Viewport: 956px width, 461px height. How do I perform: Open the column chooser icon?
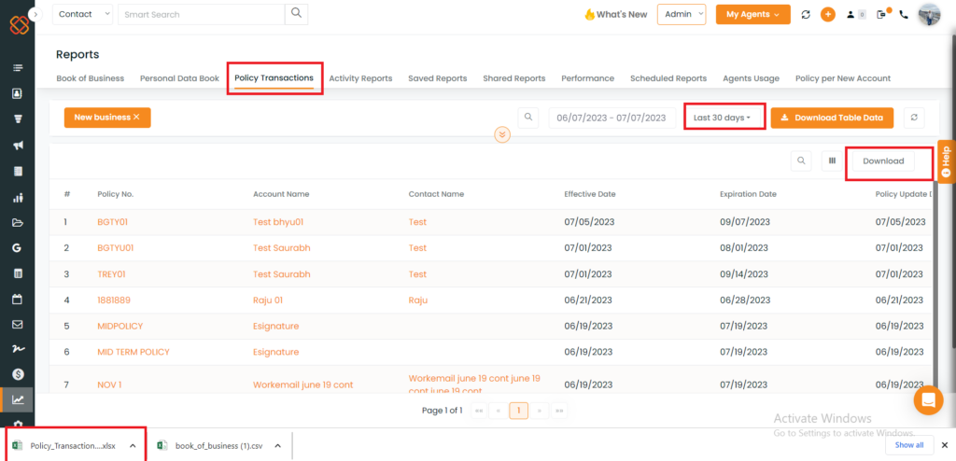pyautogui.click(x=832, y=161)
